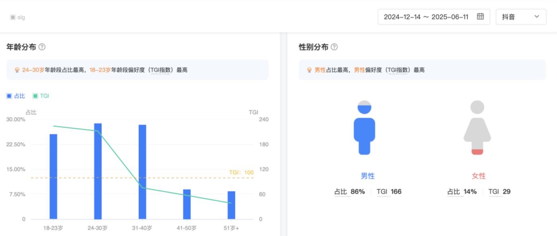Click the slg image icon
This screenshot has width=557, height=236.
pyautogui.click(x=13, y=18)
